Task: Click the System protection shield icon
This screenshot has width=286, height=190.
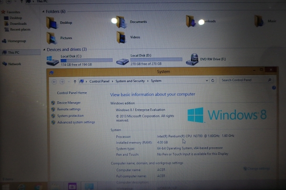Action: click(x=53, y=116)
